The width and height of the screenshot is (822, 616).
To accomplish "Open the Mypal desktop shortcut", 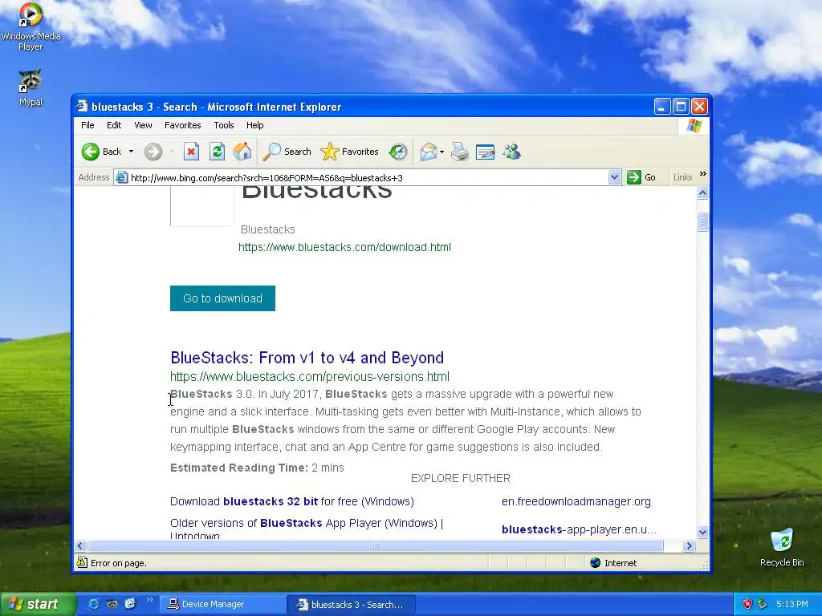I will coord(31,87).
